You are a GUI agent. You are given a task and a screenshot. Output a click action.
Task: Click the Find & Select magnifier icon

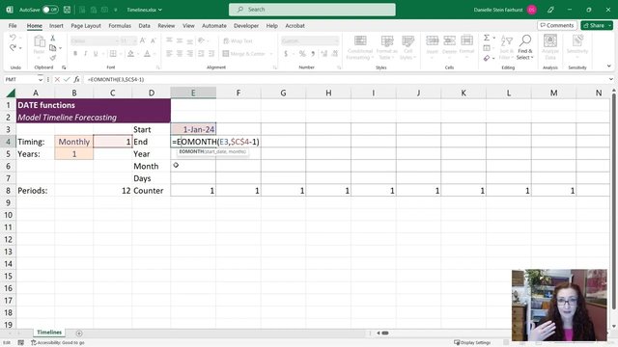tap(525, 40)
